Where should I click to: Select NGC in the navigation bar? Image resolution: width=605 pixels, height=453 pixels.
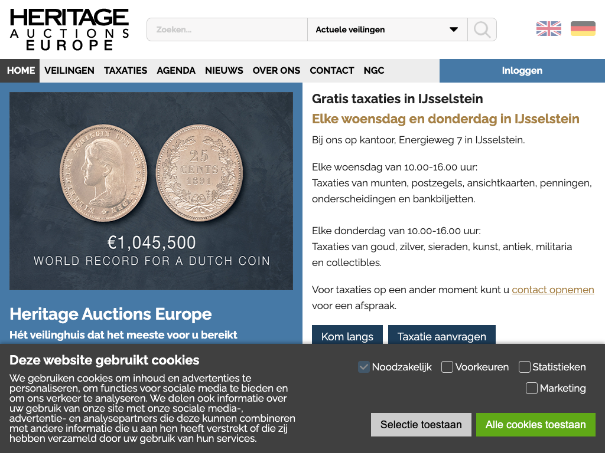[x=374, y=71]
